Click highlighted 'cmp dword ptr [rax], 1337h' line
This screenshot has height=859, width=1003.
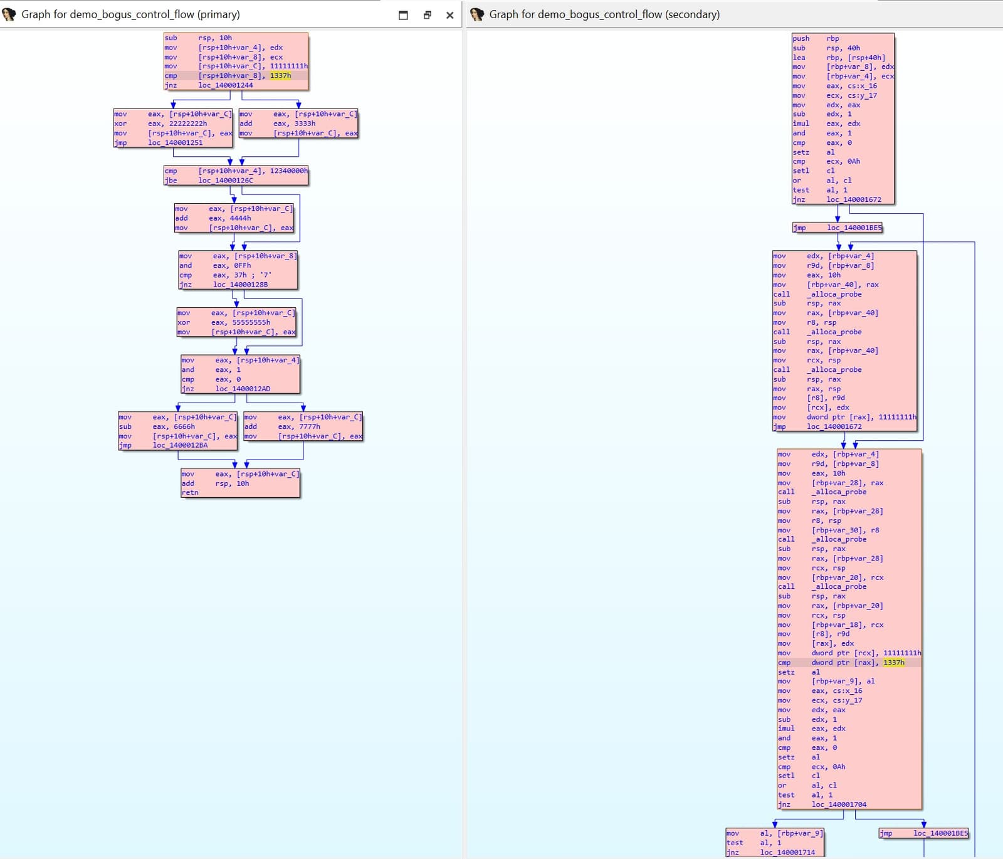[x=849, y=663]
